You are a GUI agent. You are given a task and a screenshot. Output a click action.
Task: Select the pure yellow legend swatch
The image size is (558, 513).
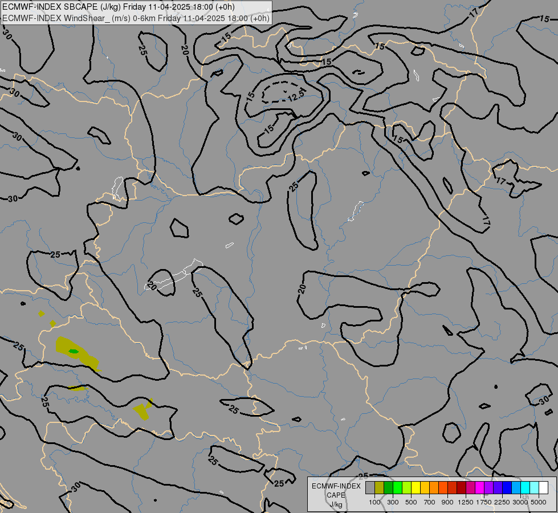click(x=416, y=488)
